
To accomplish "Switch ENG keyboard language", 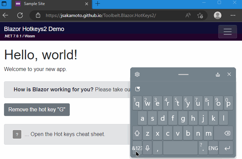I will 213,148.
